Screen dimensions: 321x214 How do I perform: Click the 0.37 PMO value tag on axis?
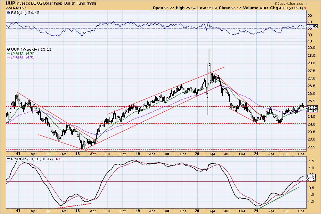[x=311, y=176]
